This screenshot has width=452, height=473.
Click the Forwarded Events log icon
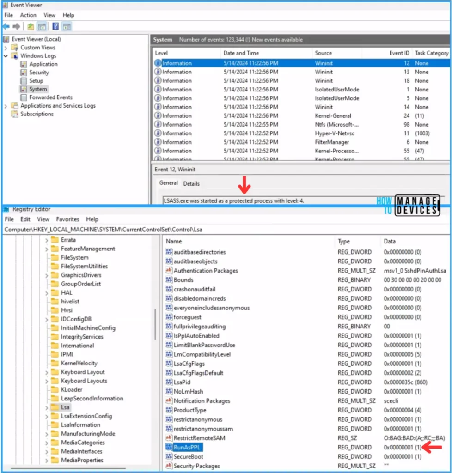coord(24,97)
